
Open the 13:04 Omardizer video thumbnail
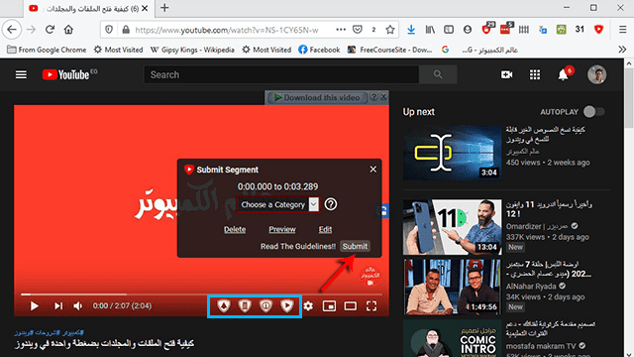point(452,227)
